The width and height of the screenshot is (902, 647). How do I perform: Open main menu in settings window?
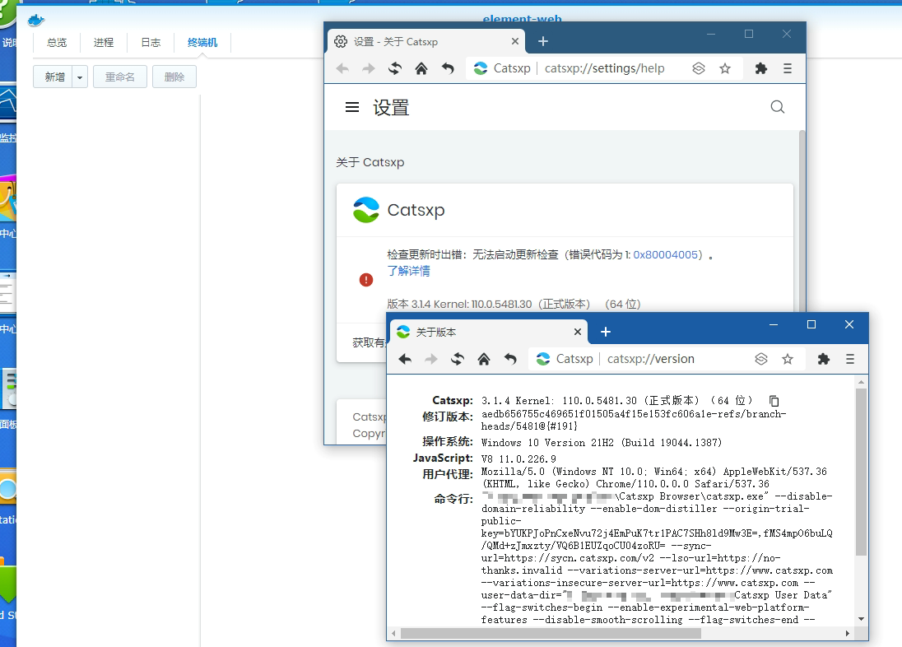pos(788,68)
